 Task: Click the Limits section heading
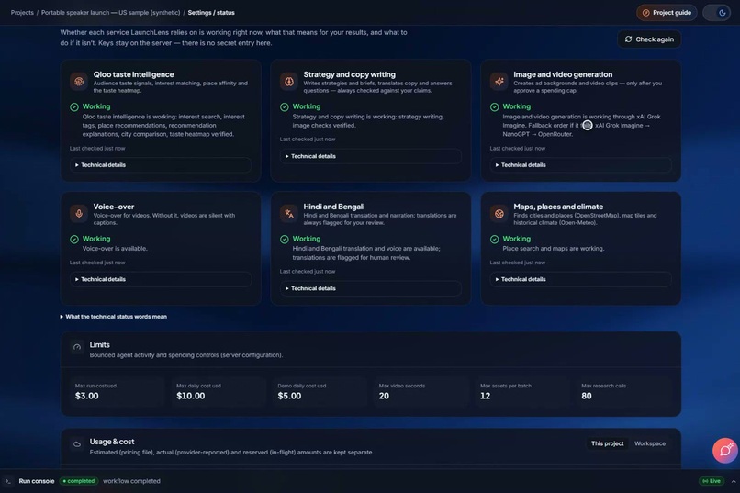[99, 345]
